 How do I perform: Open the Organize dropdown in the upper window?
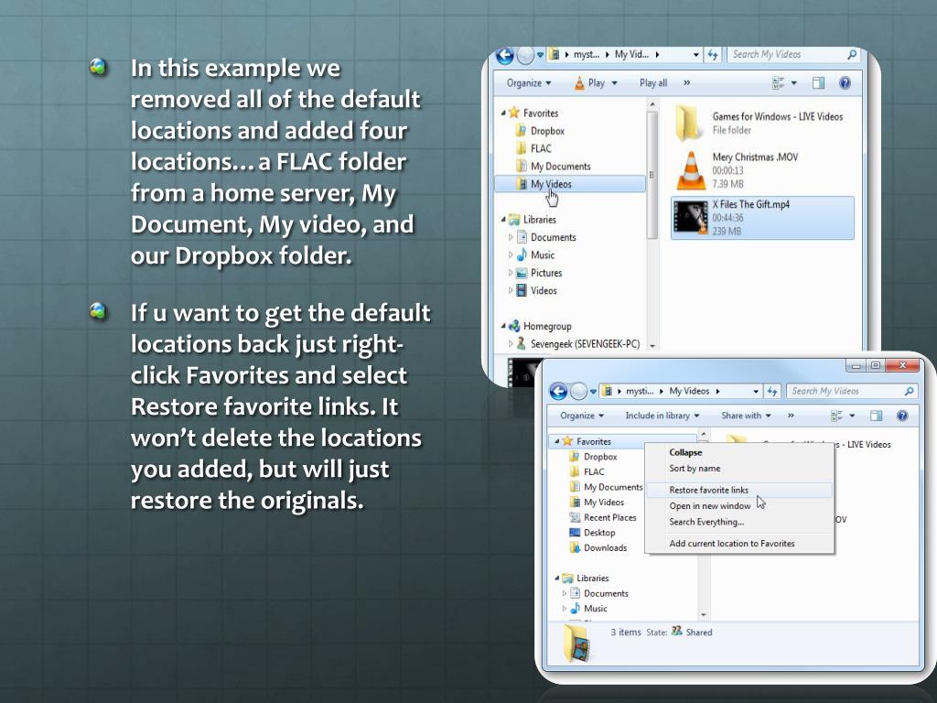[529, 83]
